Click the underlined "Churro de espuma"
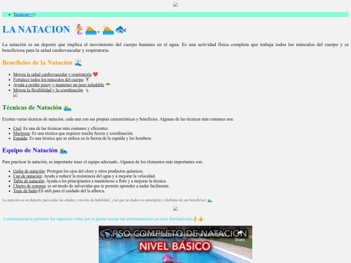The height and width of the screenshot is (263, 351). point(29,186)
